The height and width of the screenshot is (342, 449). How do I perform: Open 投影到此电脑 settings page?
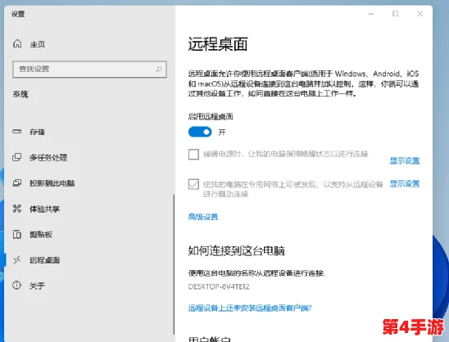click(52, 183)
